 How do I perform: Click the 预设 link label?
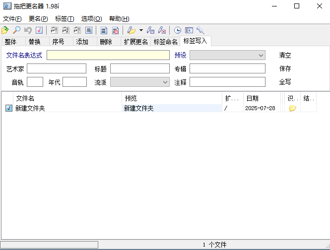[180, 55]
